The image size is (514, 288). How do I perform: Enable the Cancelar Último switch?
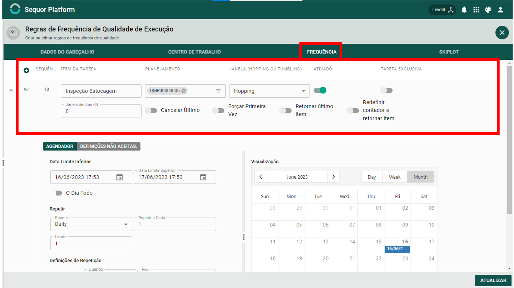151,110
